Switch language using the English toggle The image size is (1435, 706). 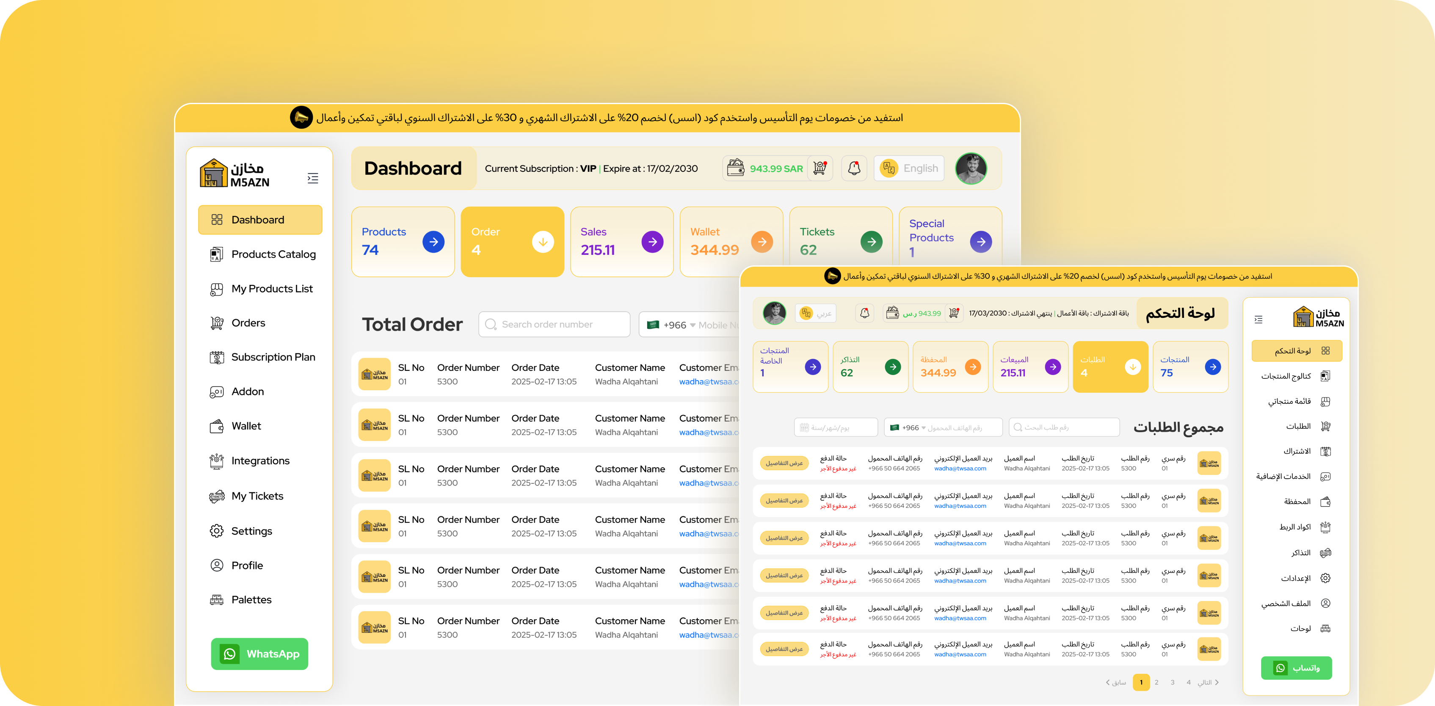point(908,168)
